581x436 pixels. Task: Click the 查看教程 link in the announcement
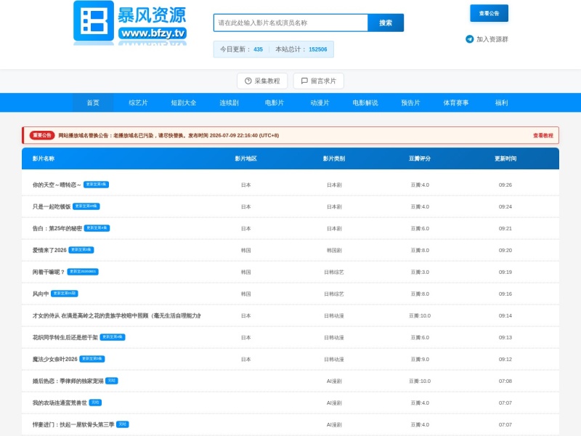[543, 136]
